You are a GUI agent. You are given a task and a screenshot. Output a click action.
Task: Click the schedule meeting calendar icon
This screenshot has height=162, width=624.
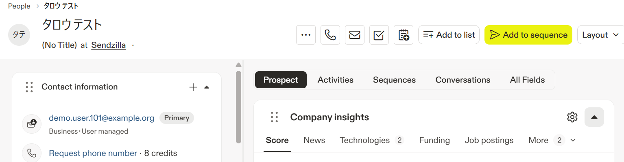(404, 35)
